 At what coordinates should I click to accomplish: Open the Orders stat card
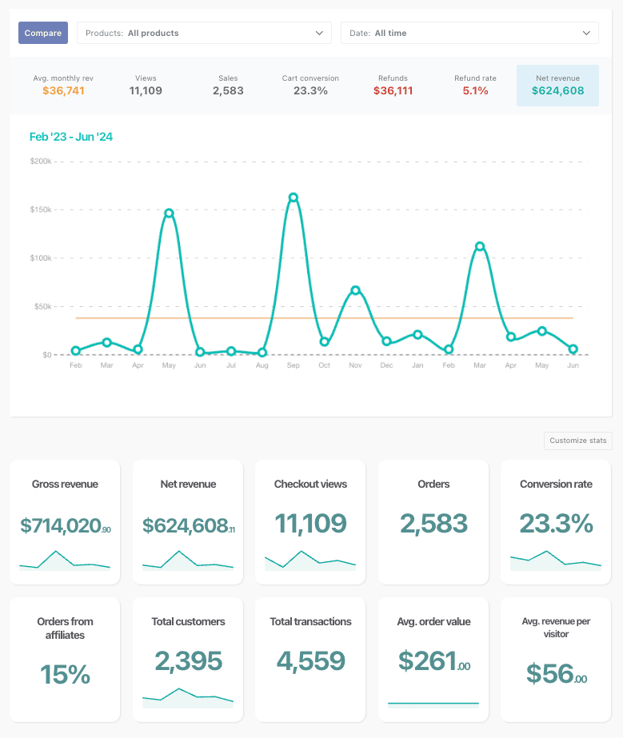tap(433, 522)
